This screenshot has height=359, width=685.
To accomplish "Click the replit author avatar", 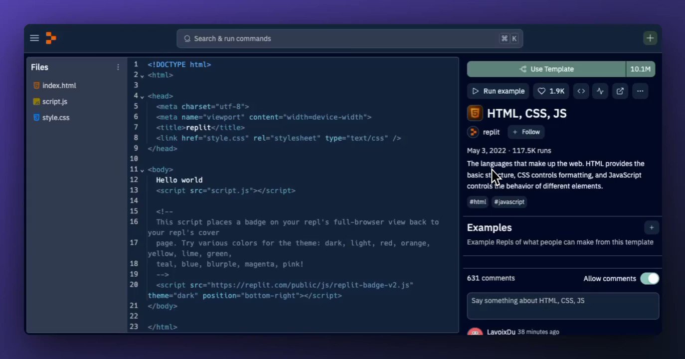I will [x=473, y=132].
